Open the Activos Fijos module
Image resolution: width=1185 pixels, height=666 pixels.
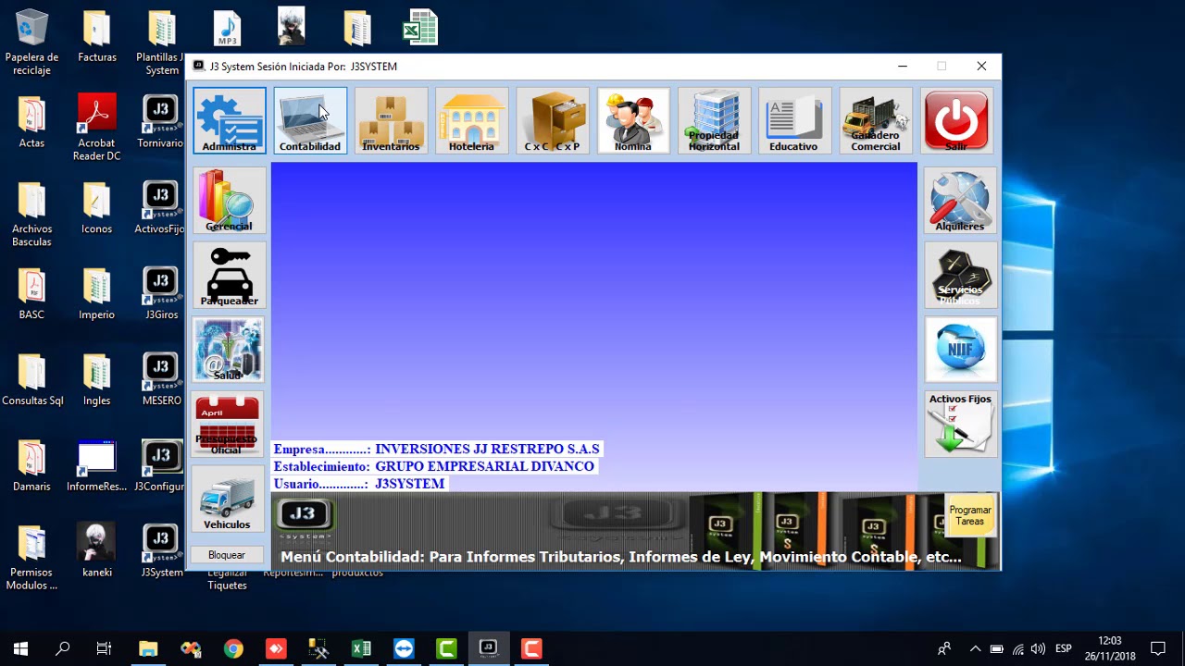click(x=961, y=425)
